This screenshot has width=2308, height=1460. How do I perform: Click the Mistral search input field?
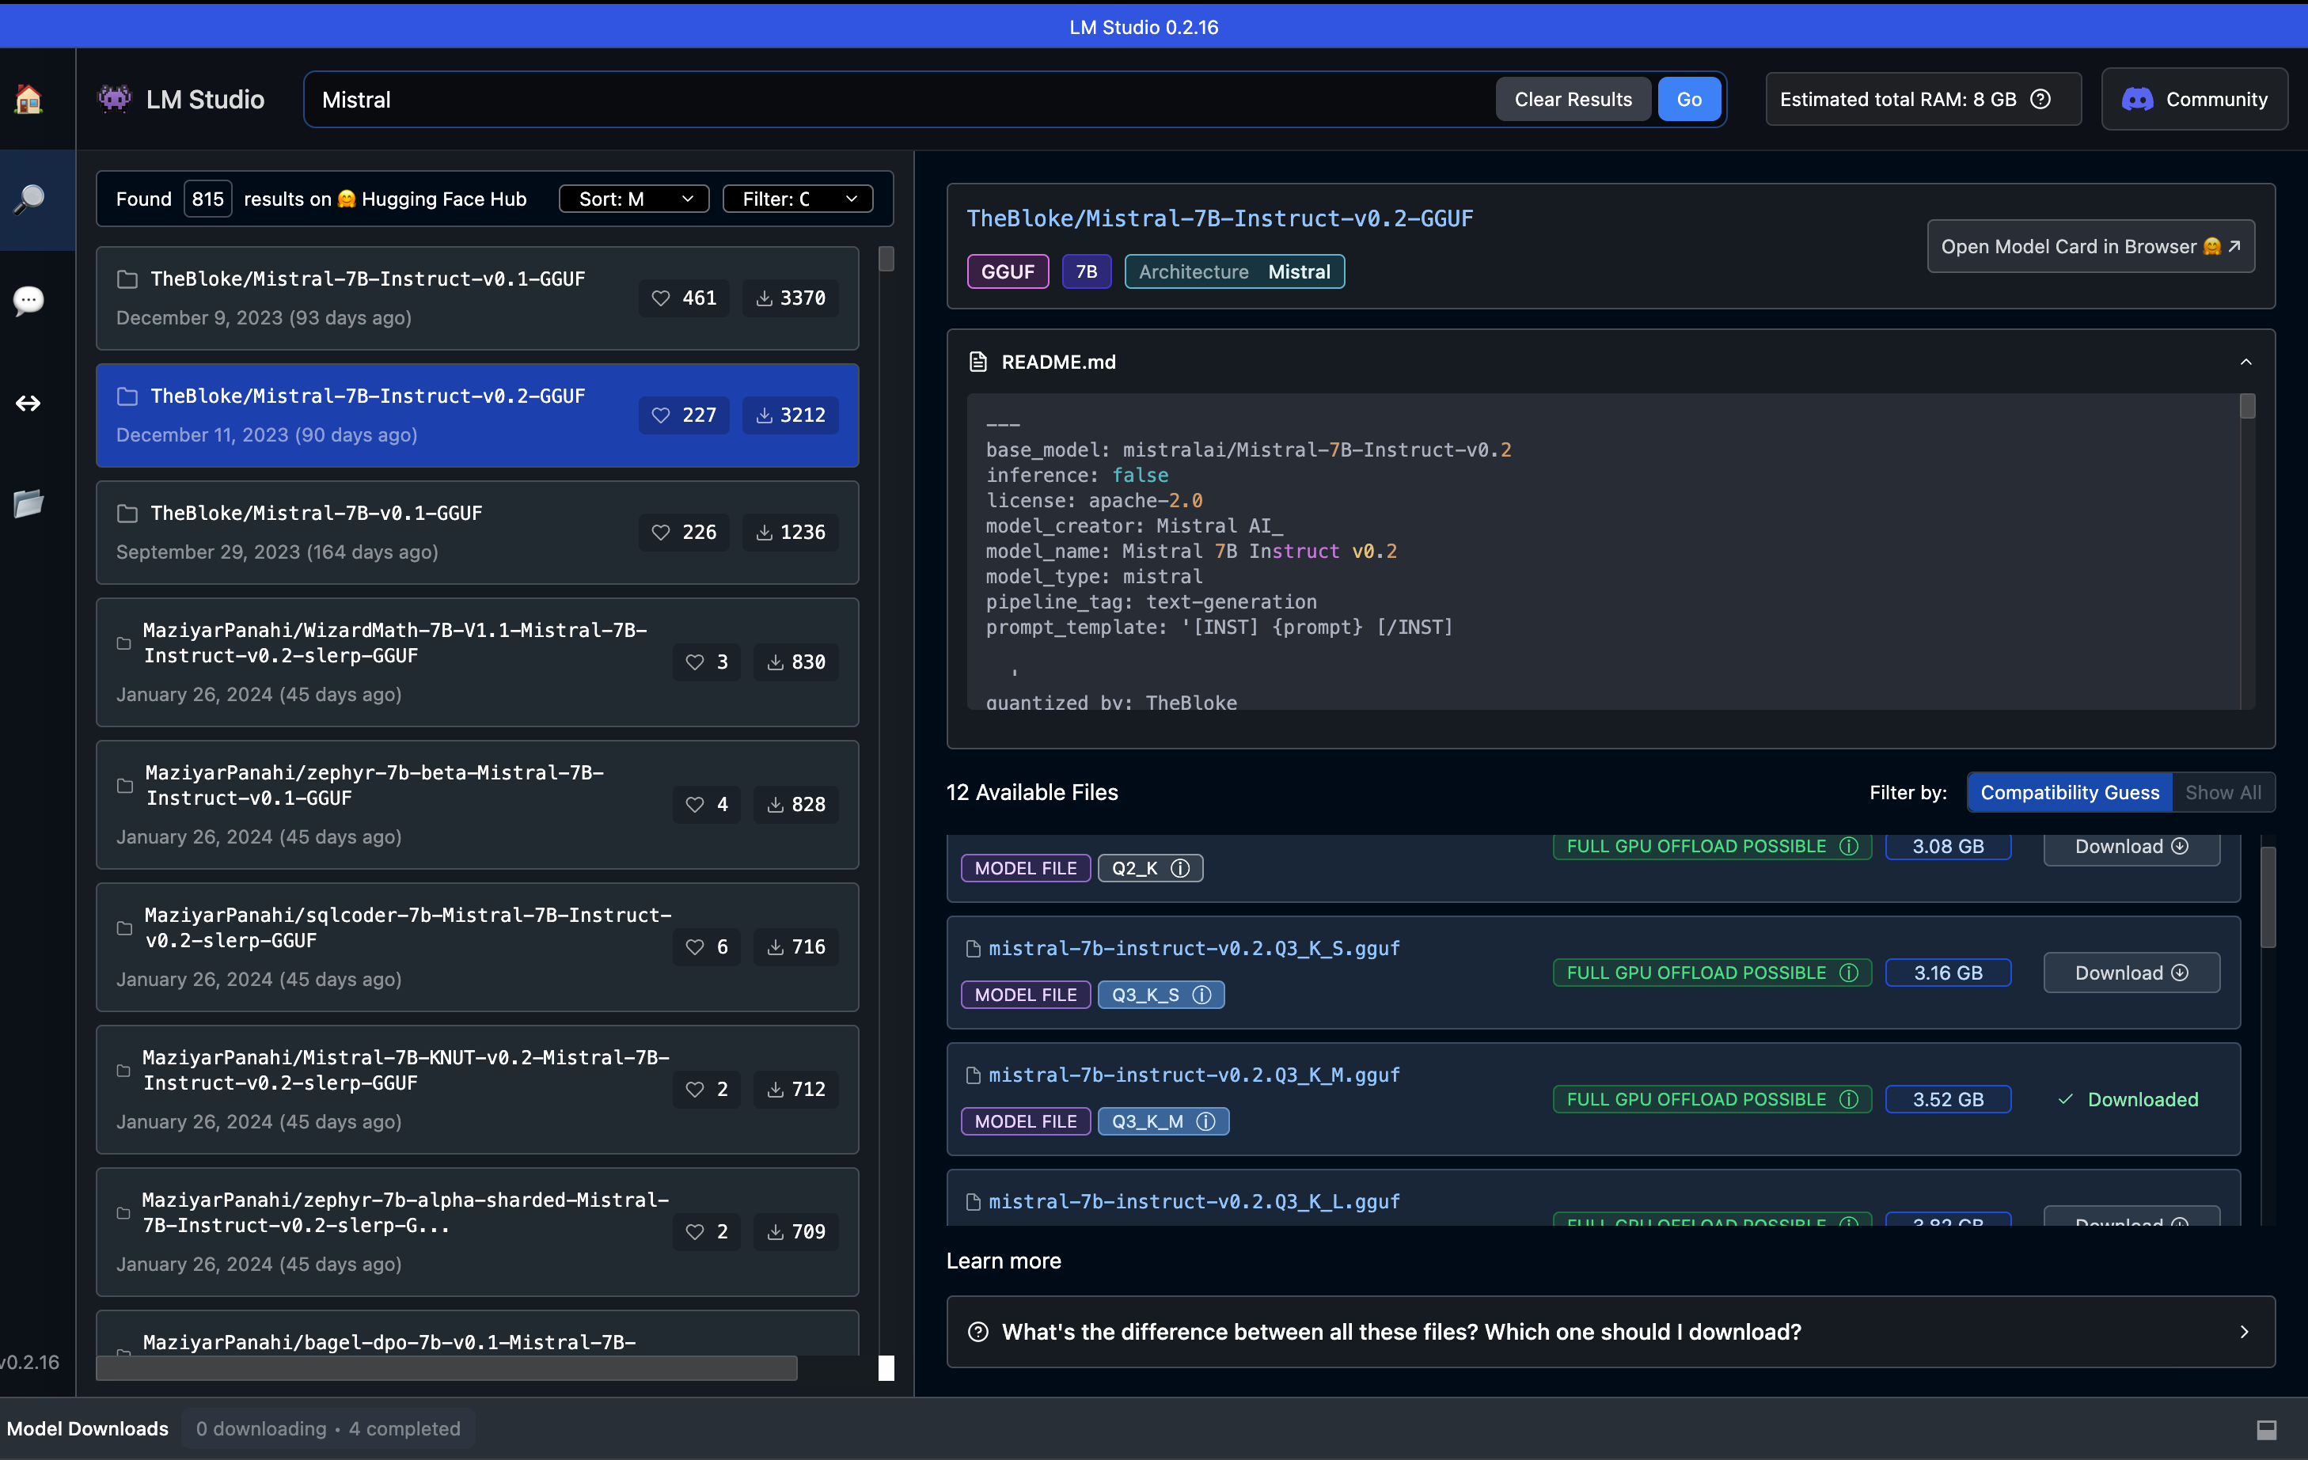901,99
